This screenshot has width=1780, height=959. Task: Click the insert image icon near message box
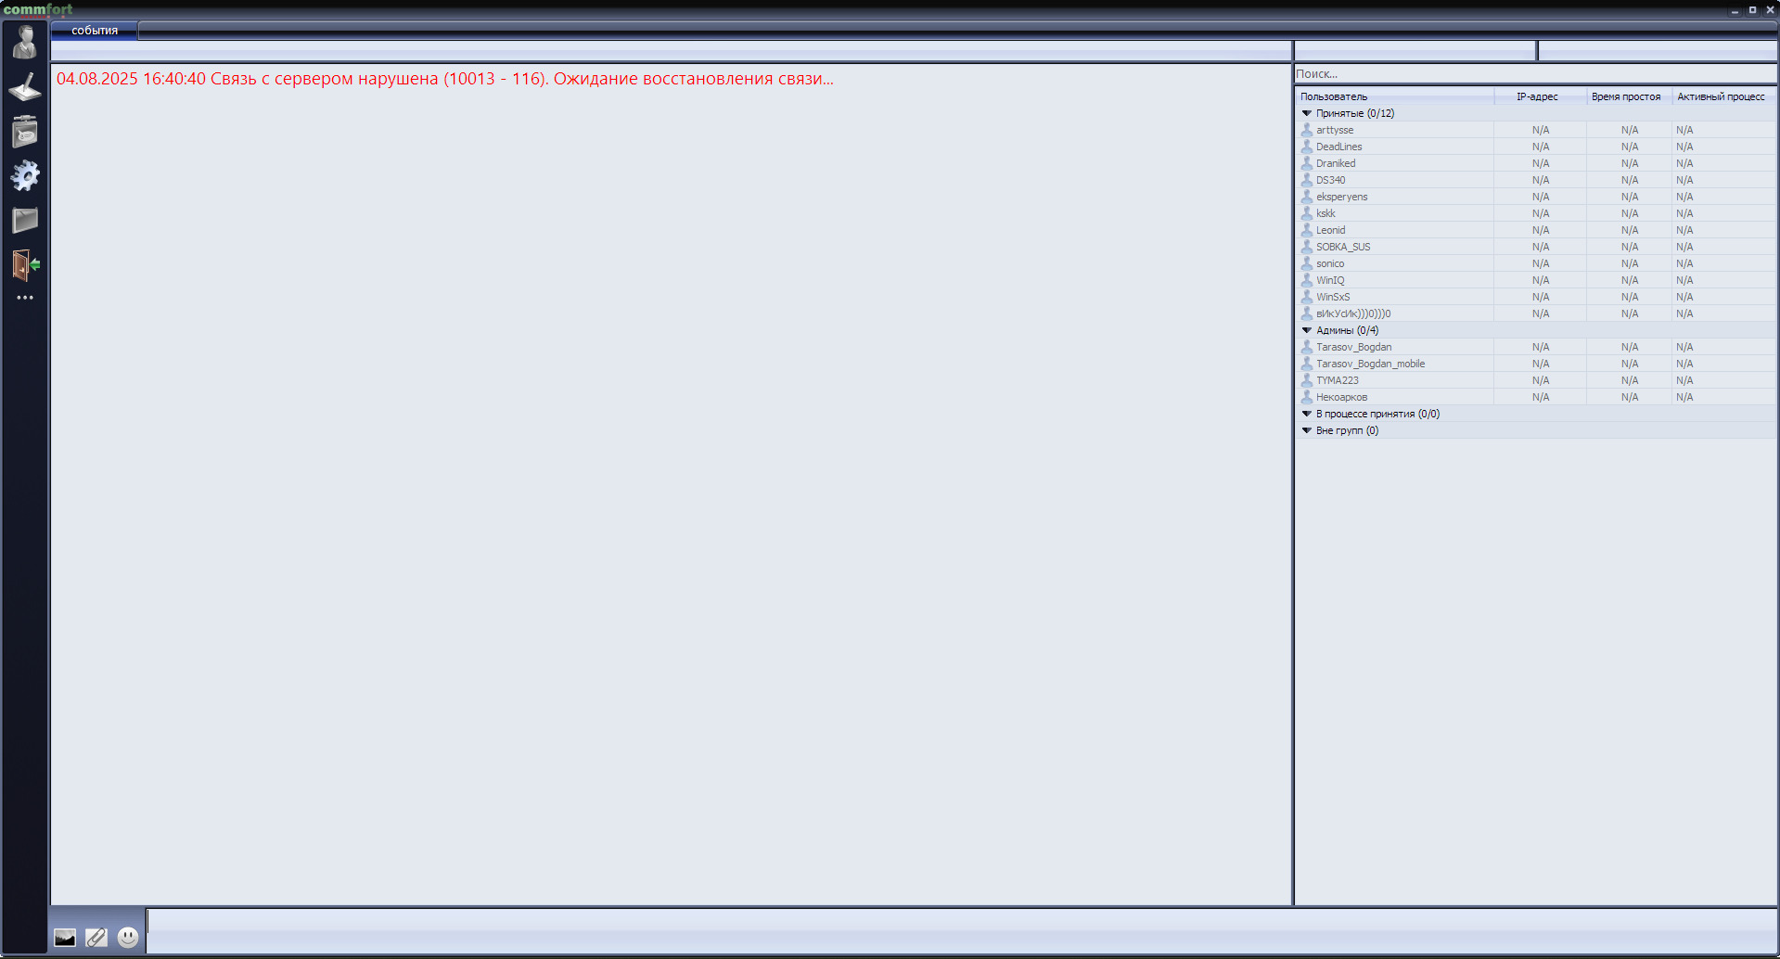pos(65,938)
